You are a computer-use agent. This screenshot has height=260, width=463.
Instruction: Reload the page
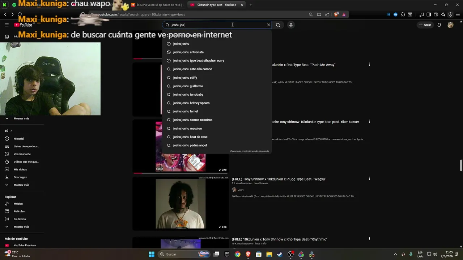point(20,14)
